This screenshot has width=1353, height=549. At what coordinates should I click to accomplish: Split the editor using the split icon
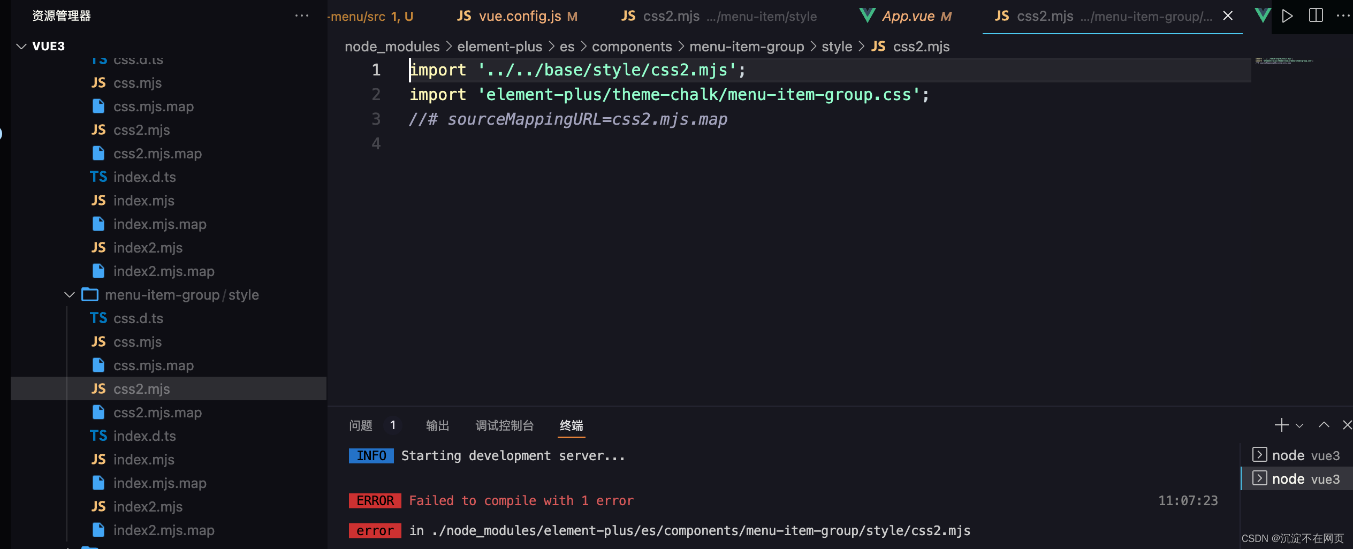(x=1316, y=16)
